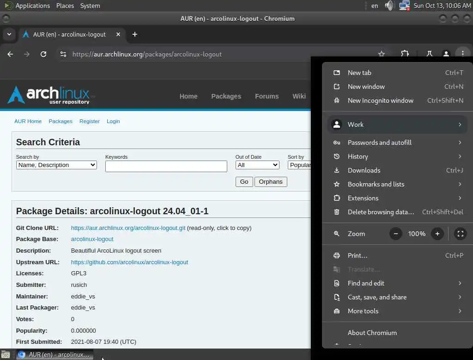473x360 pixels.
Task: Toggle the three-dot Chromium menu button
Action: coord(462,54)
